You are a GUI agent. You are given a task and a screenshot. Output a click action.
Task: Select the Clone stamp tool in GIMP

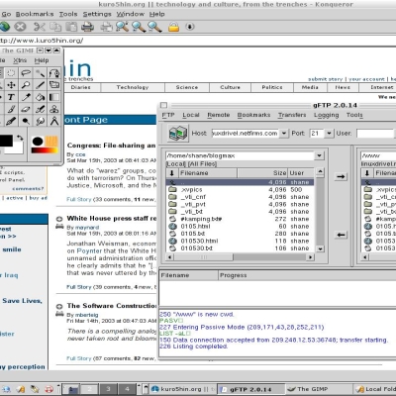[54, 109]
